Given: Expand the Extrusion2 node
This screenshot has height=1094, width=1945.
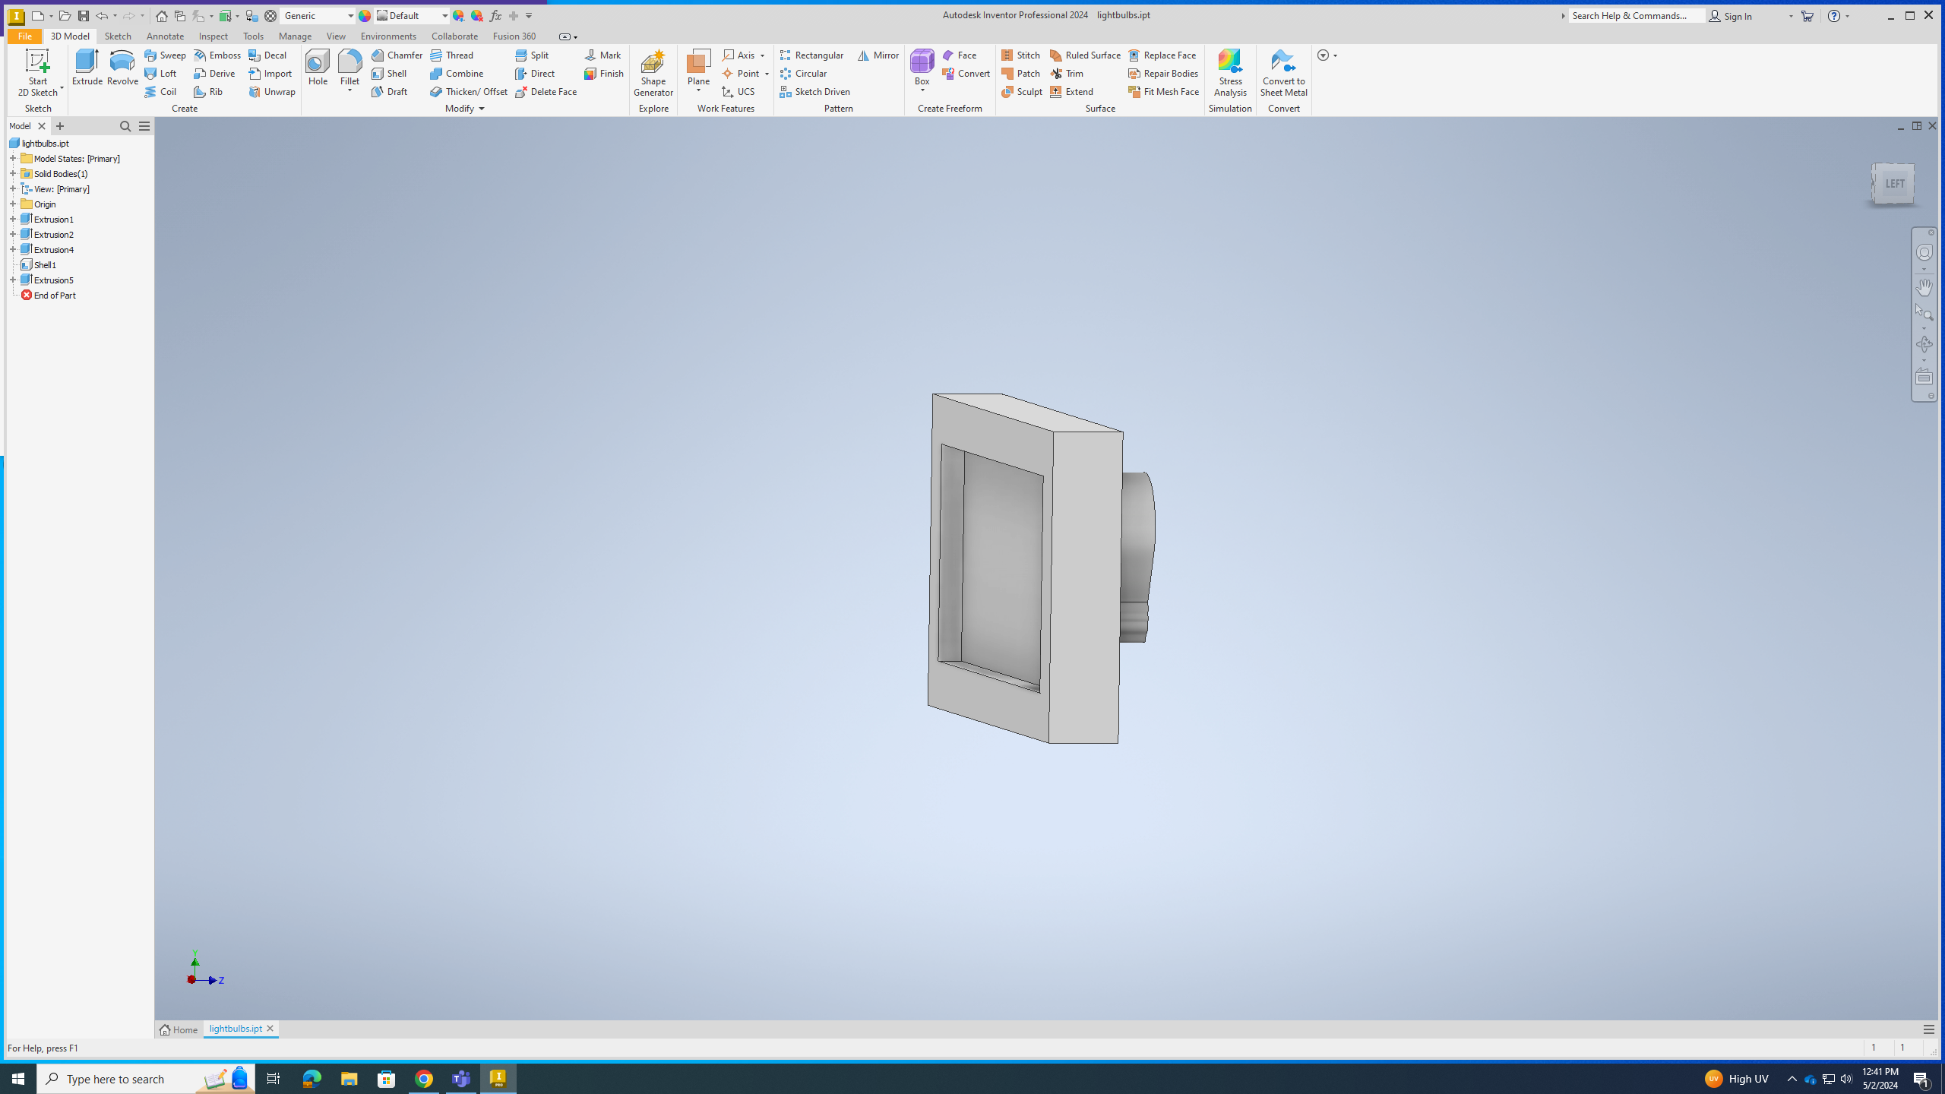Looking at the screenshot, I should click(x=13, y=235).
